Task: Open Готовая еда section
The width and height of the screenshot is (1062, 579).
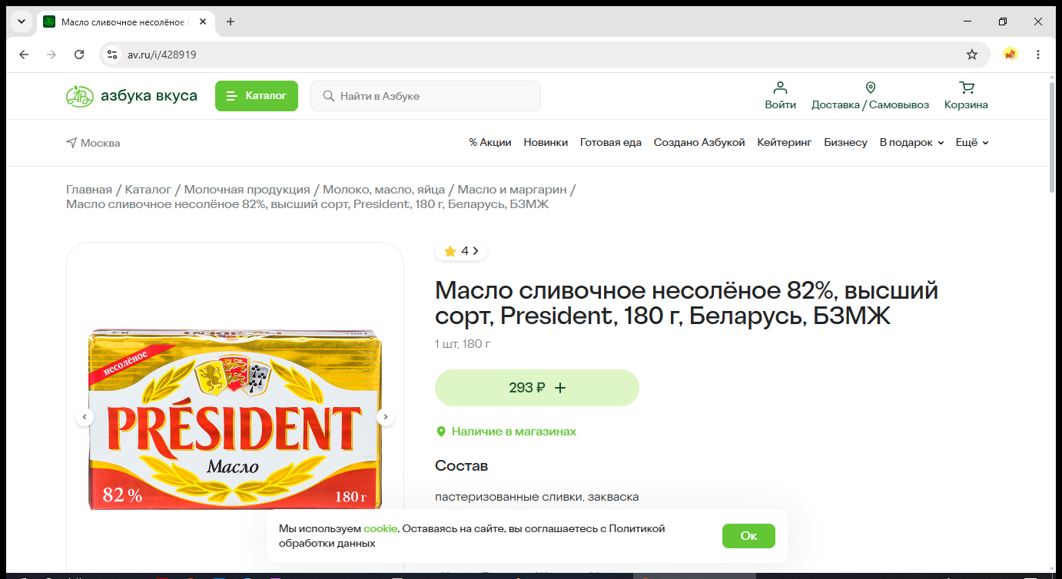Action: point(611,143)
